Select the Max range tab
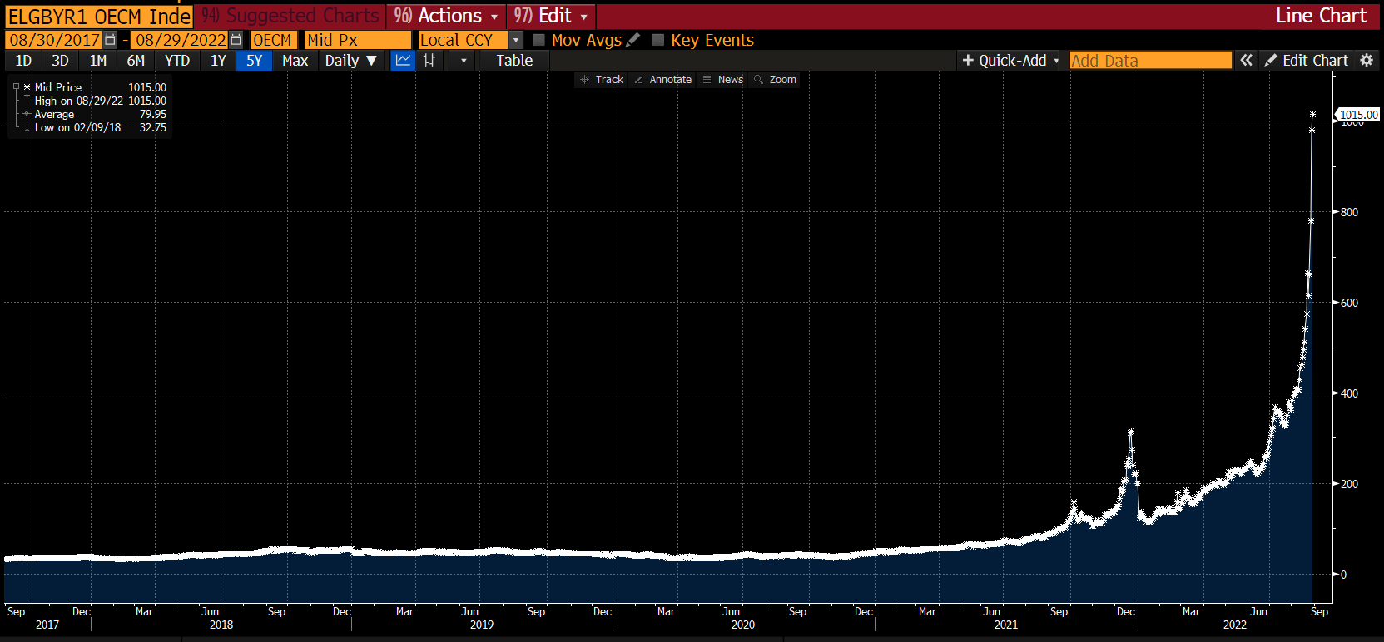Image resolution: width=1384 pixels, height=642 pixels. point(295,61)
